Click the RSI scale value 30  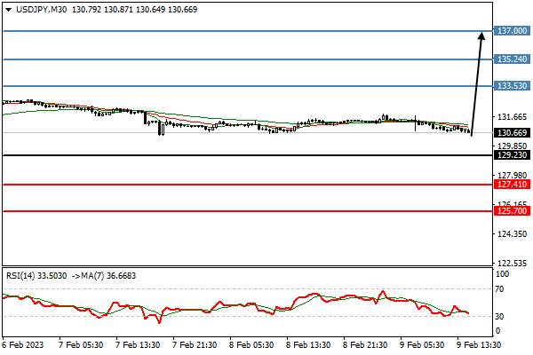tap(499, 317)
